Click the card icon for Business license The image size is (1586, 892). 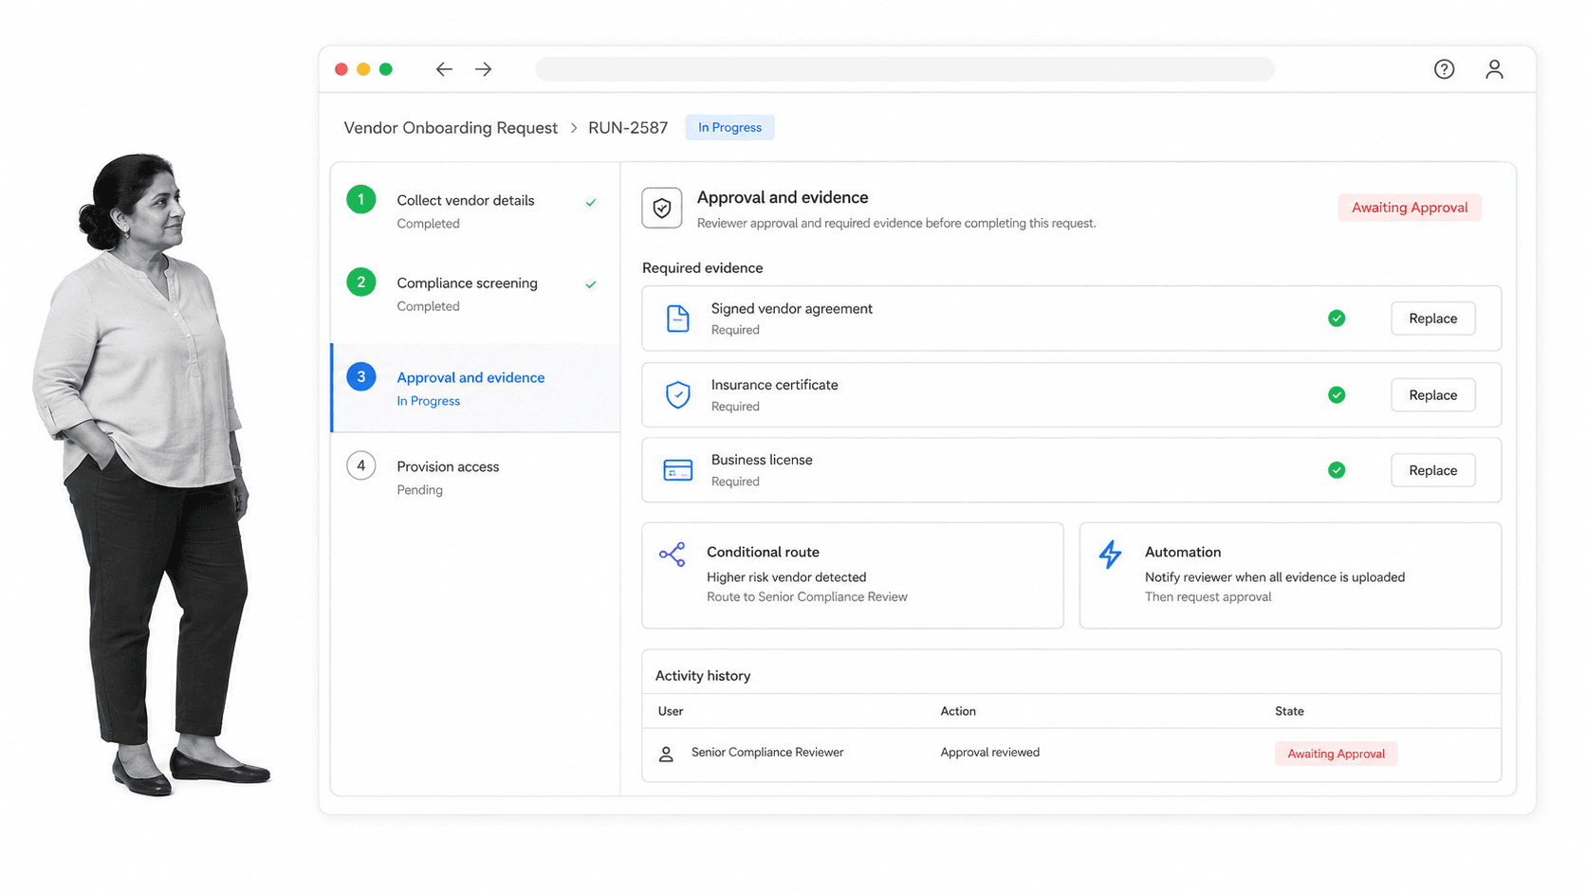[x=677, y=470]
